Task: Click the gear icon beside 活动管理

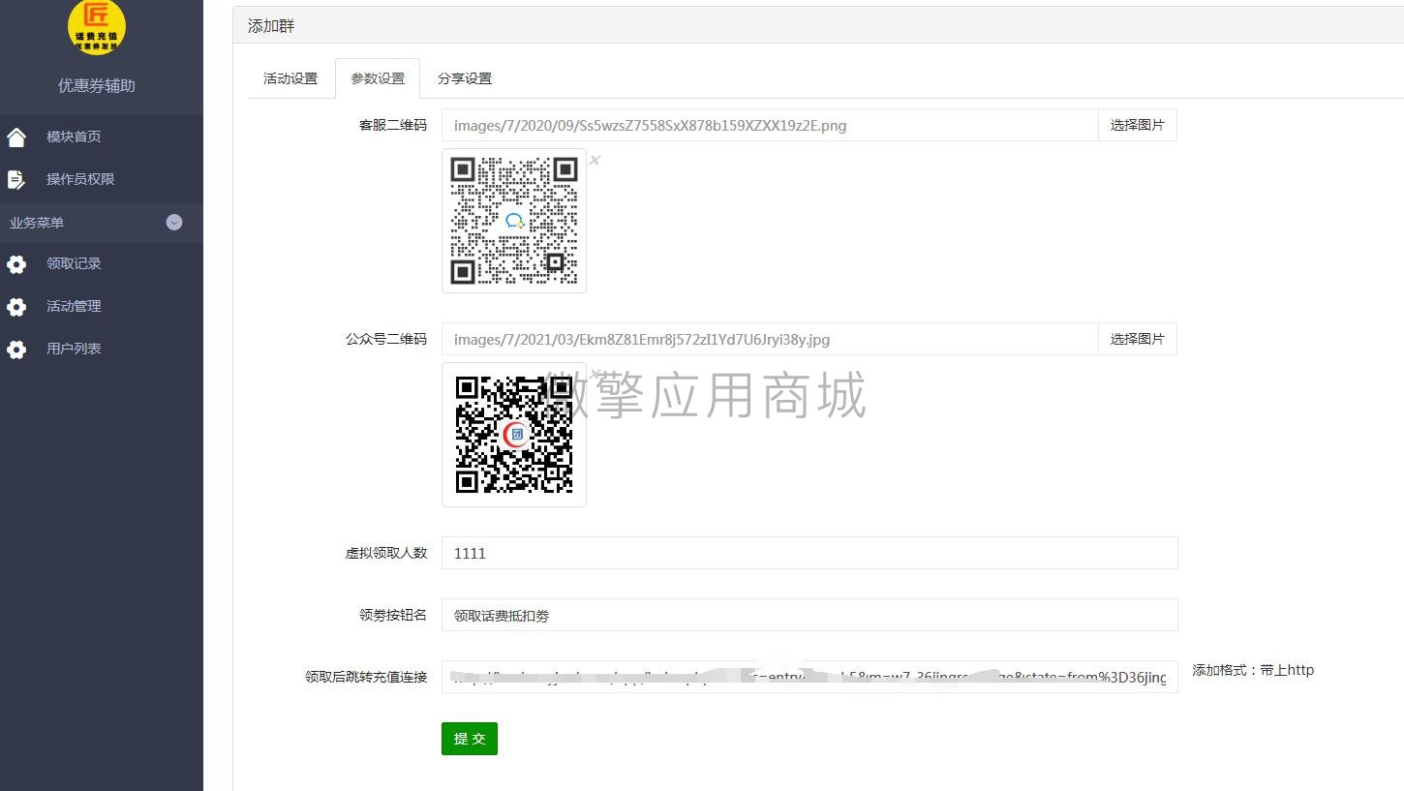Action: pyautogui.click(x=16, y=307)
